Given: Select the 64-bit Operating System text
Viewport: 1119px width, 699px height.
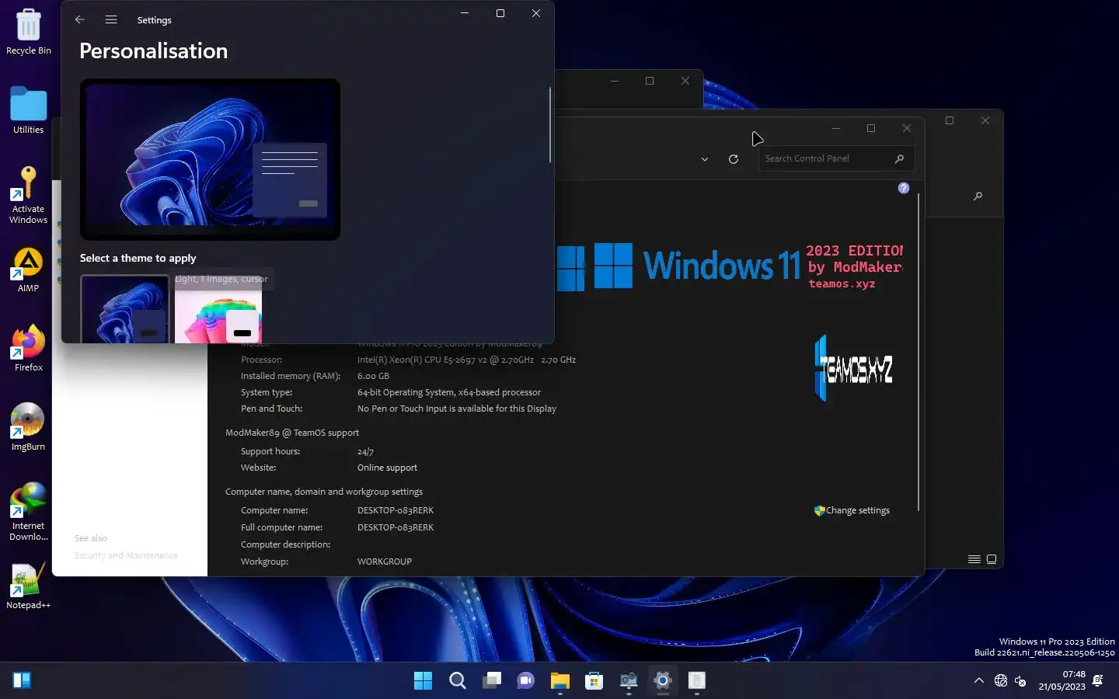Looking at the screenshot, I should tap(449, 392).
